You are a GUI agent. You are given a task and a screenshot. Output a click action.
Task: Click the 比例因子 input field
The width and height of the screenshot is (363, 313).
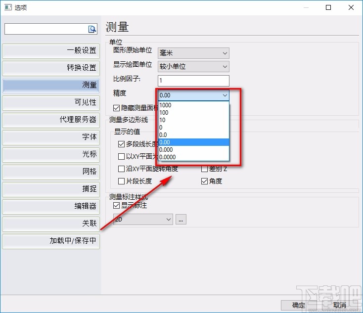(x=193, y=80)
